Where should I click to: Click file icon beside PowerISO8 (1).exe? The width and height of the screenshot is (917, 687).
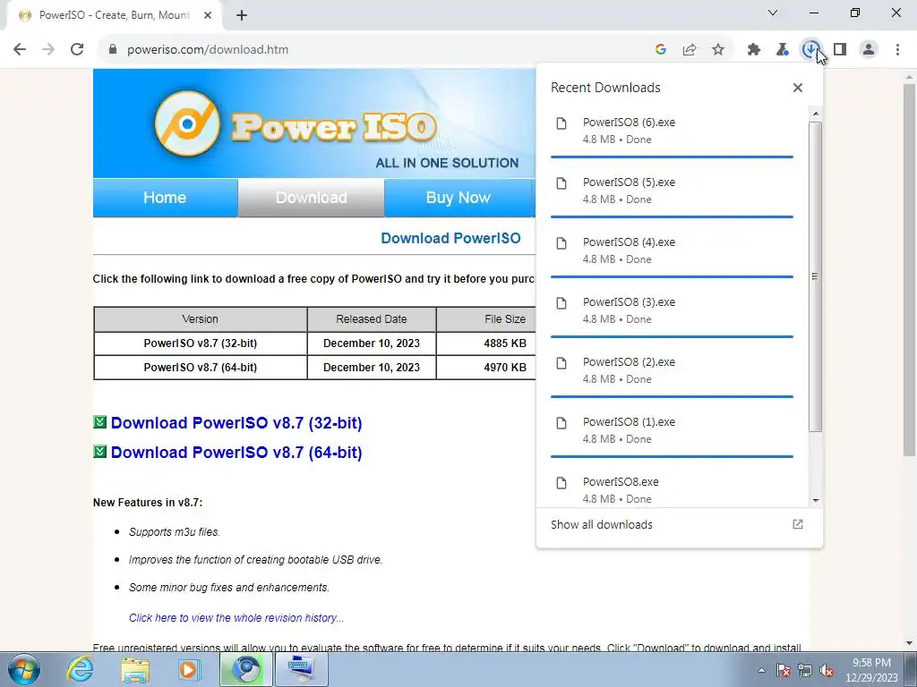[x=561, y=423]
